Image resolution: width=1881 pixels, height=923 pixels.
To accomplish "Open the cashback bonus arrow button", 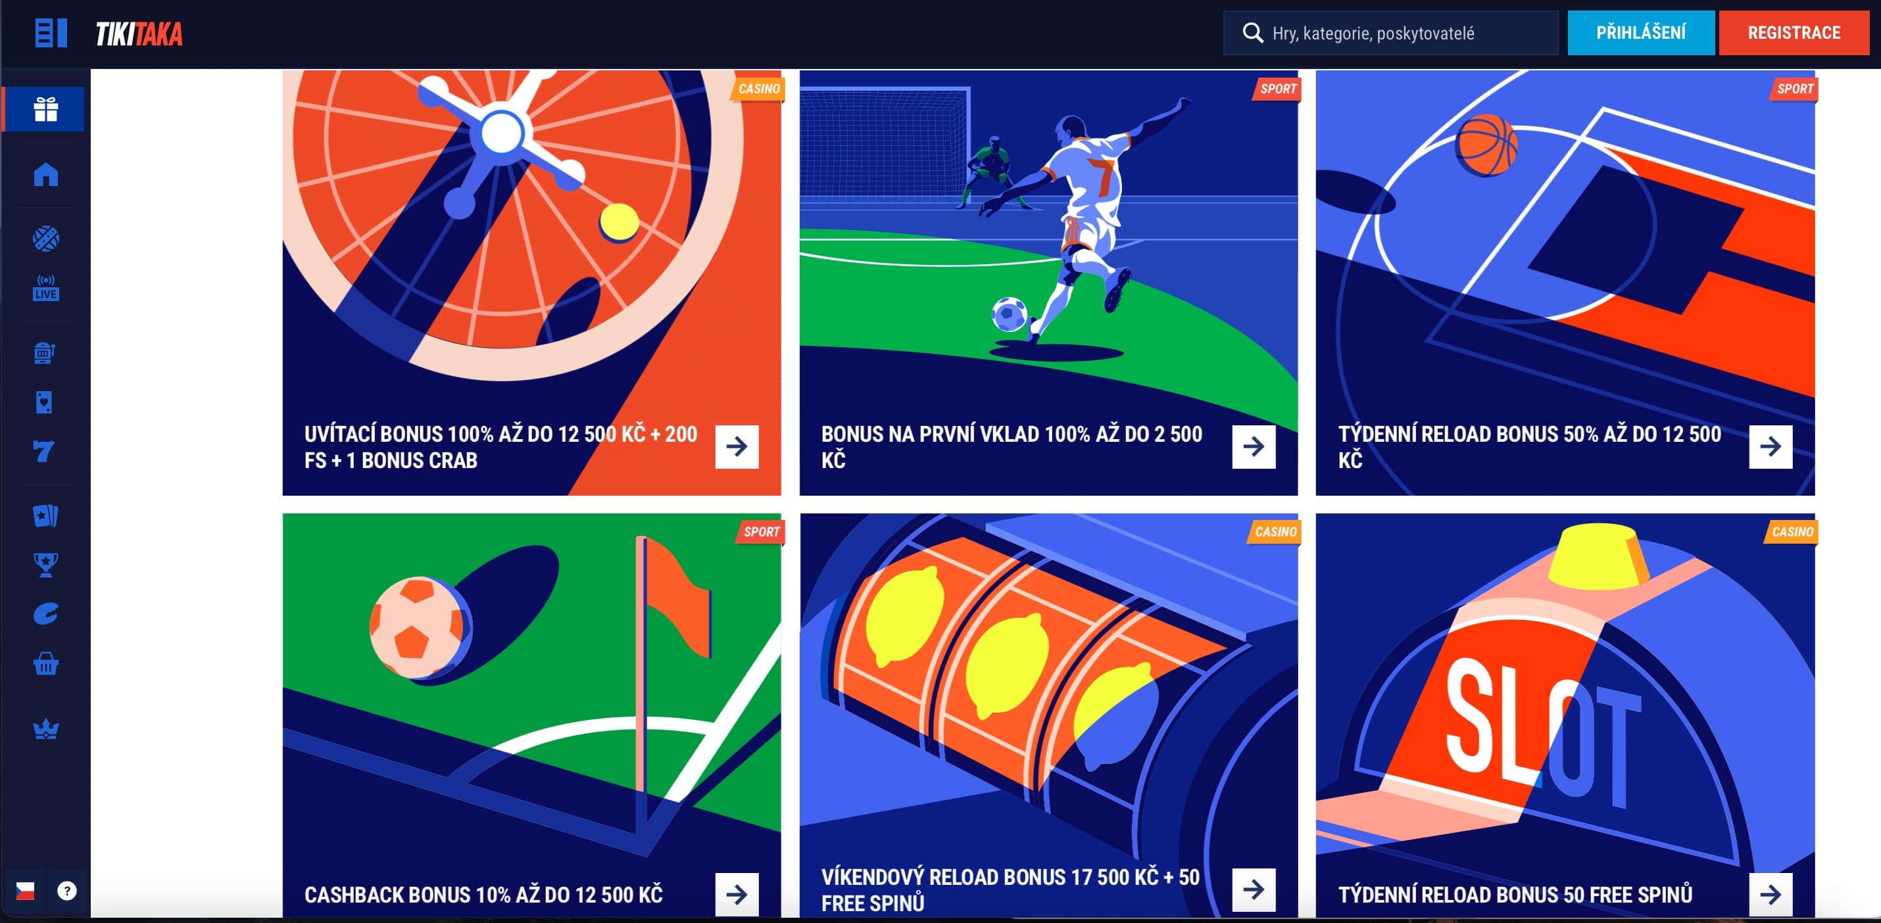I will (736, 893).
